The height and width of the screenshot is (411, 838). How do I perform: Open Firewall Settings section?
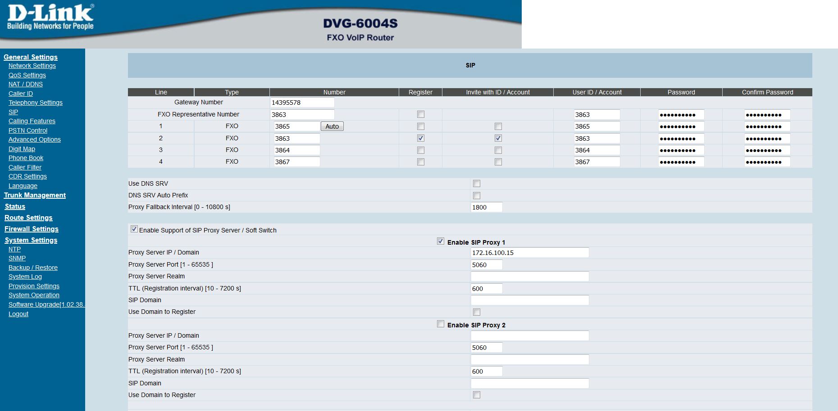click(32, 229)
